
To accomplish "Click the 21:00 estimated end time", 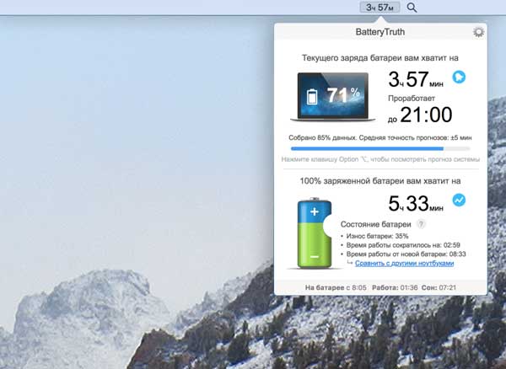I will click(426, 115).
